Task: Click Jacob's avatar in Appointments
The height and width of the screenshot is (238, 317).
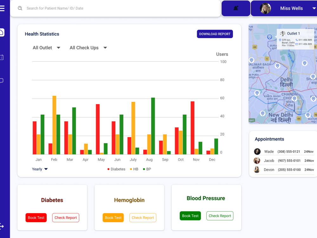Action: click(x=257, y=161)
